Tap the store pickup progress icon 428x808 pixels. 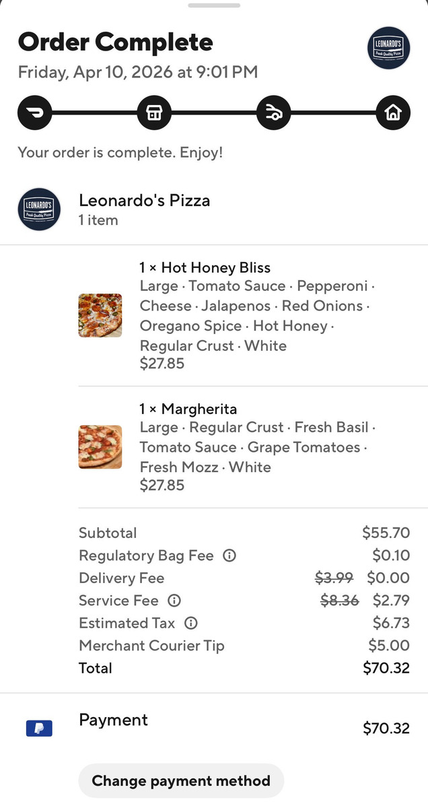tap(154, 113)
